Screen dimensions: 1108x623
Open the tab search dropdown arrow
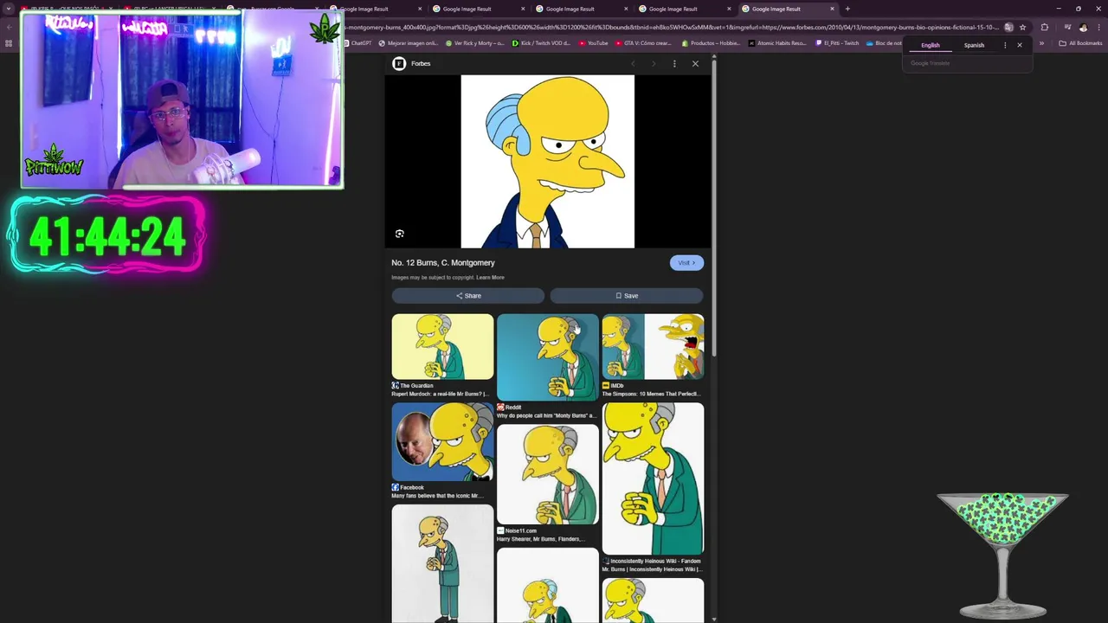point(9,9)
